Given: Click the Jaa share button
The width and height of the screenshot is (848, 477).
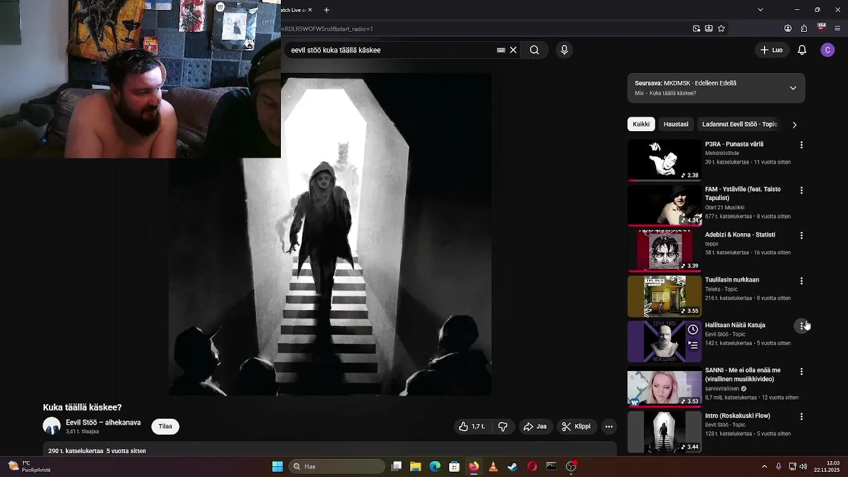Looking at the screenshot, I should pyautogui.click(x=535, y=427).
